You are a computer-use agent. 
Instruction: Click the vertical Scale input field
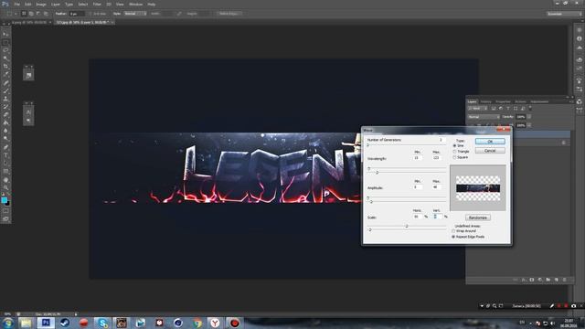(x=438, y=217)
